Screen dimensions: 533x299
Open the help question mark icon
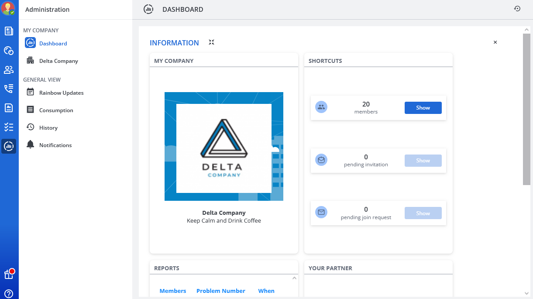[9, 294]
